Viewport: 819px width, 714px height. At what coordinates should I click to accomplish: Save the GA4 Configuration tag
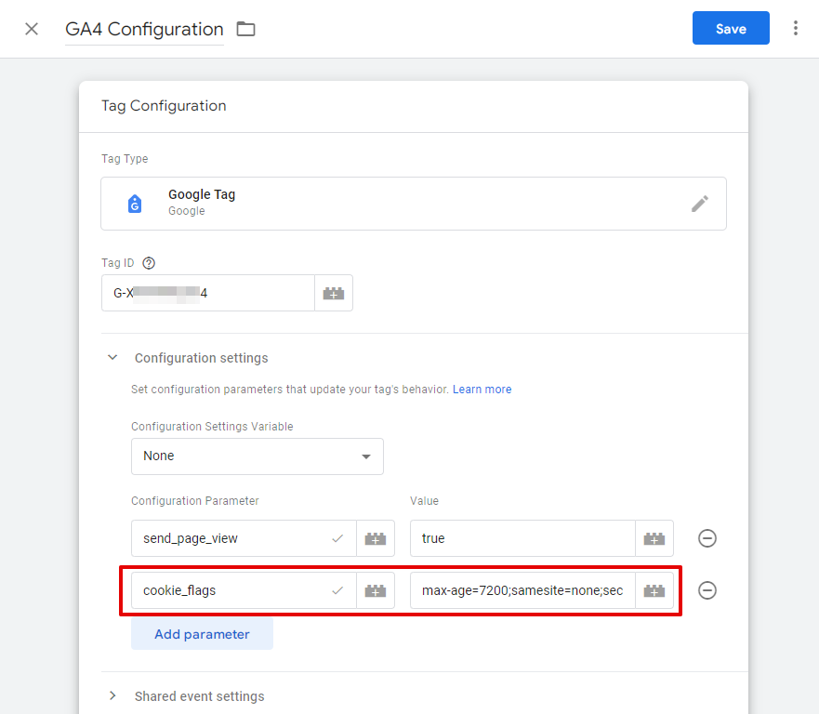[731, 28]
